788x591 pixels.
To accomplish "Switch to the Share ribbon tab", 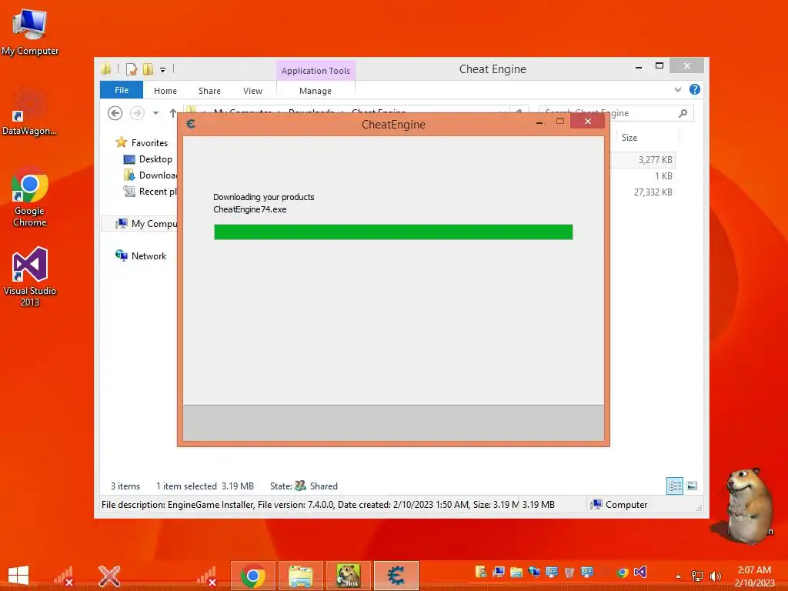I will coord(209,91).
